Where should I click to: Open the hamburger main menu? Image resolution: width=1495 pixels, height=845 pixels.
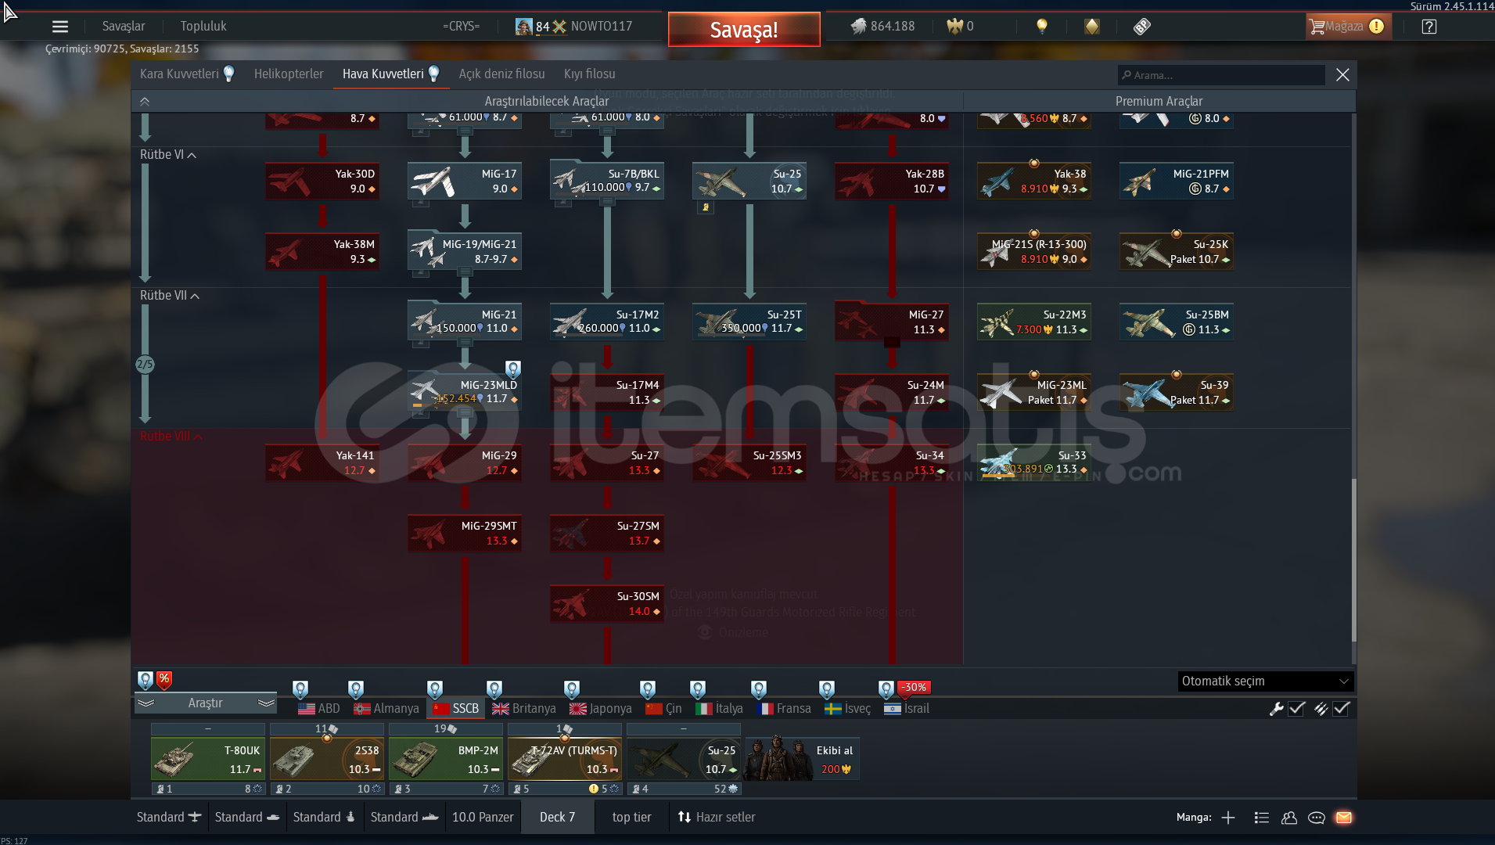[60, 27]
